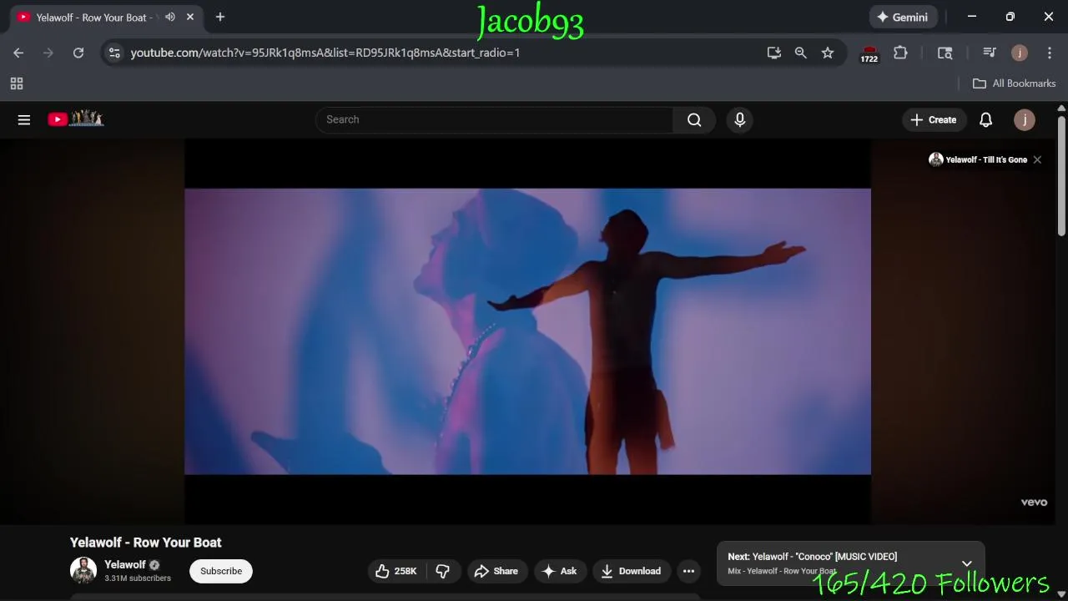1068x601 pixels.
Task: Open more actions ellipsis menu
Action: pyautogui.click(x=688, y=571)
